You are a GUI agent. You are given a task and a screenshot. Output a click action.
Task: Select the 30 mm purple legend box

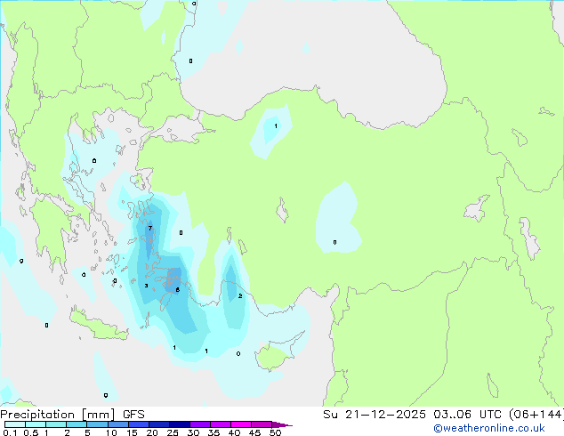[x=200, y=424]
